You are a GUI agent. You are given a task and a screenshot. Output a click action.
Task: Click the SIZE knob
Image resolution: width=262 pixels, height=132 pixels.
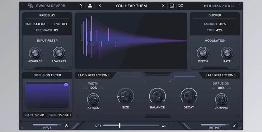[x=126, y=96]
